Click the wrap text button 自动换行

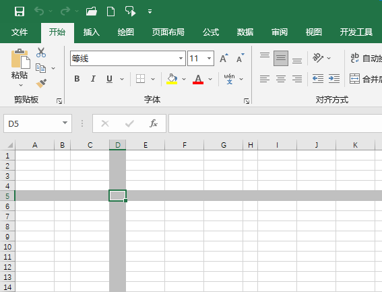pyautogui.click(x=366, y=58)
